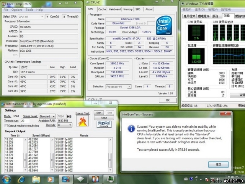The width and height of the screenshot is (245, 184).
Task: Click the CPU 使用率 meter in Task Manager
Action: (x=196, y=33)
